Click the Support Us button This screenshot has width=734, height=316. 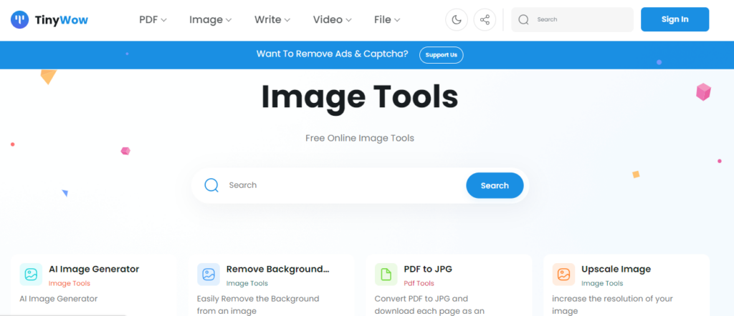point(441,54)
